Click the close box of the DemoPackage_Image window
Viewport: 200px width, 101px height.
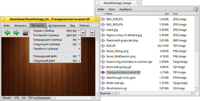point(97,3)
